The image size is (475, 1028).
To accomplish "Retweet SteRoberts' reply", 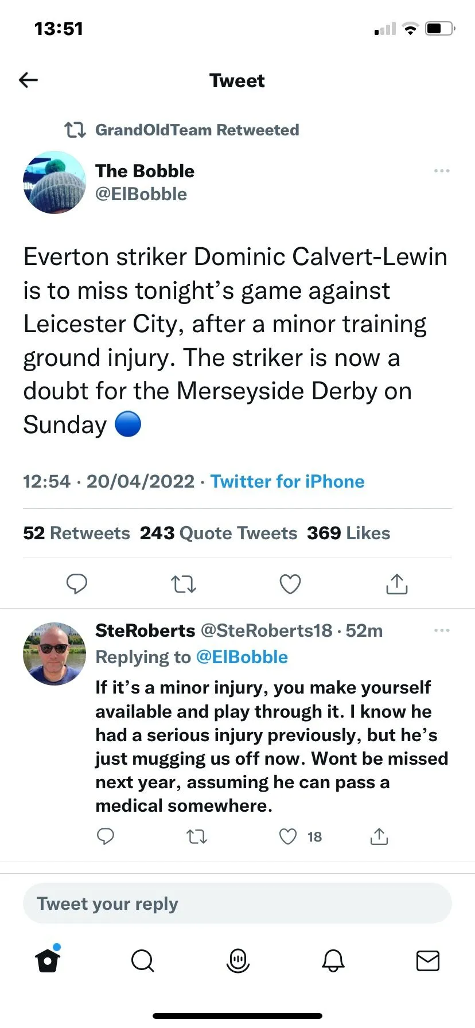I will pyautogui.click(x=197, y=837).
